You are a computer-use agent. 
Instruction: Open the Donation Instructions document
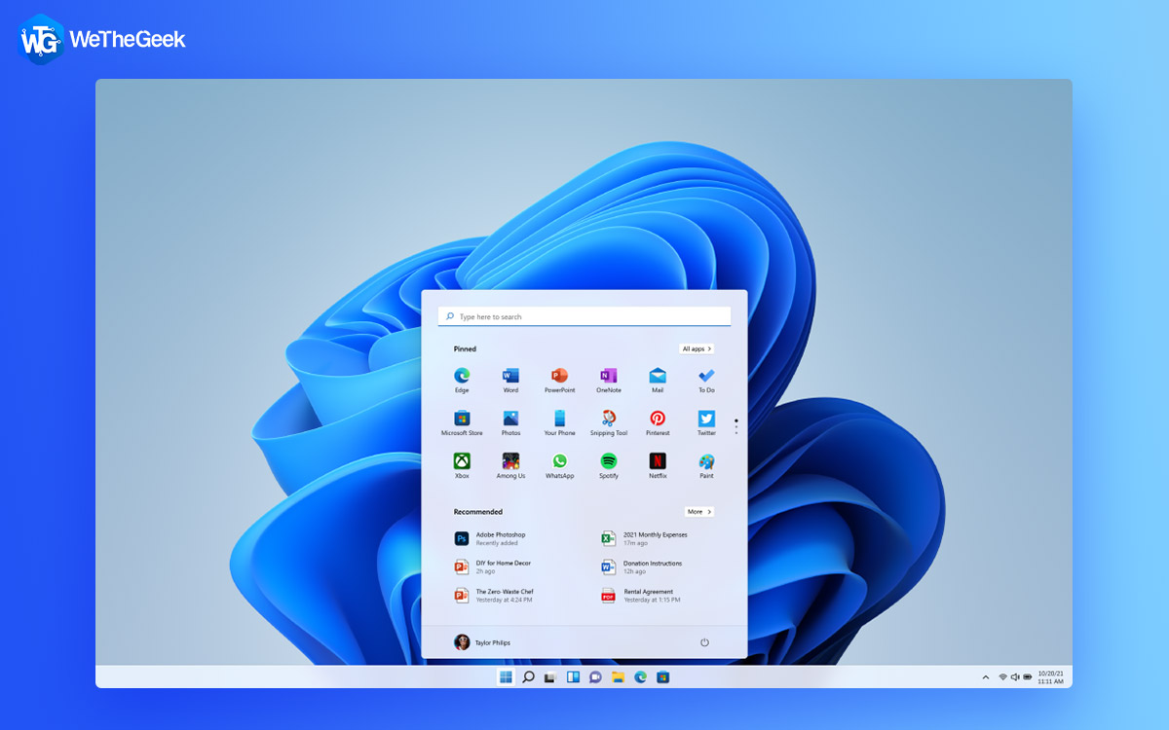coord(642,566)
